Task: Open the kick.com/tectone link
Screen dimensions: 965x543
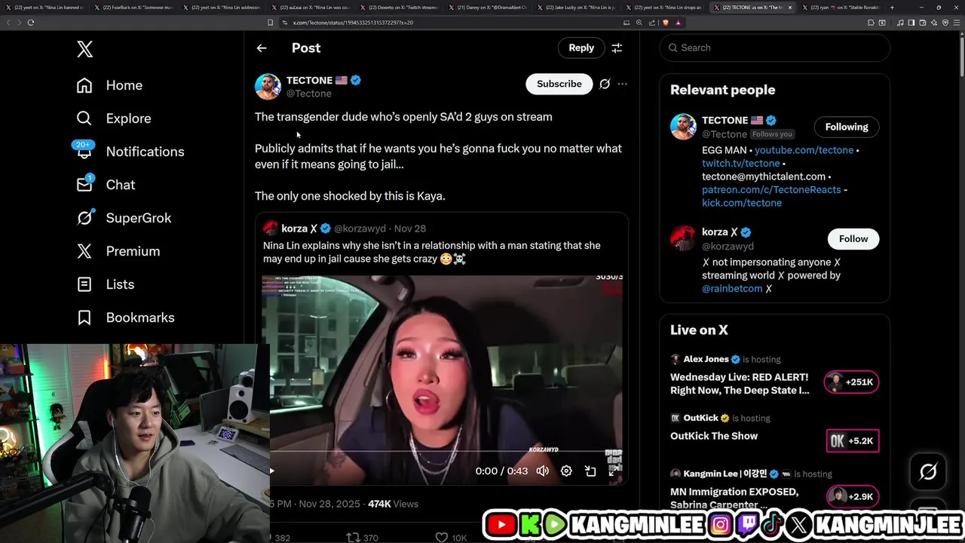Action: click(x=742, y=203)
